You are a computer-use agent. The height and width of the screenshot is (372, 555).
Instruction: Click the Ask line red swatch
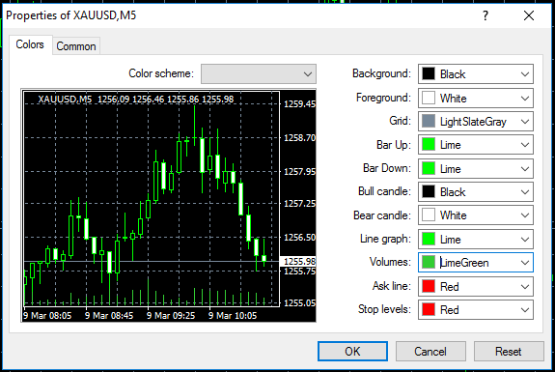pos(429,286)
